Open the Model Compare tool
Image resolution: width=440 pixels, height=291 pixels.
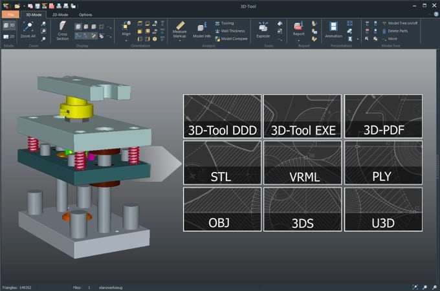coord(231,39)
